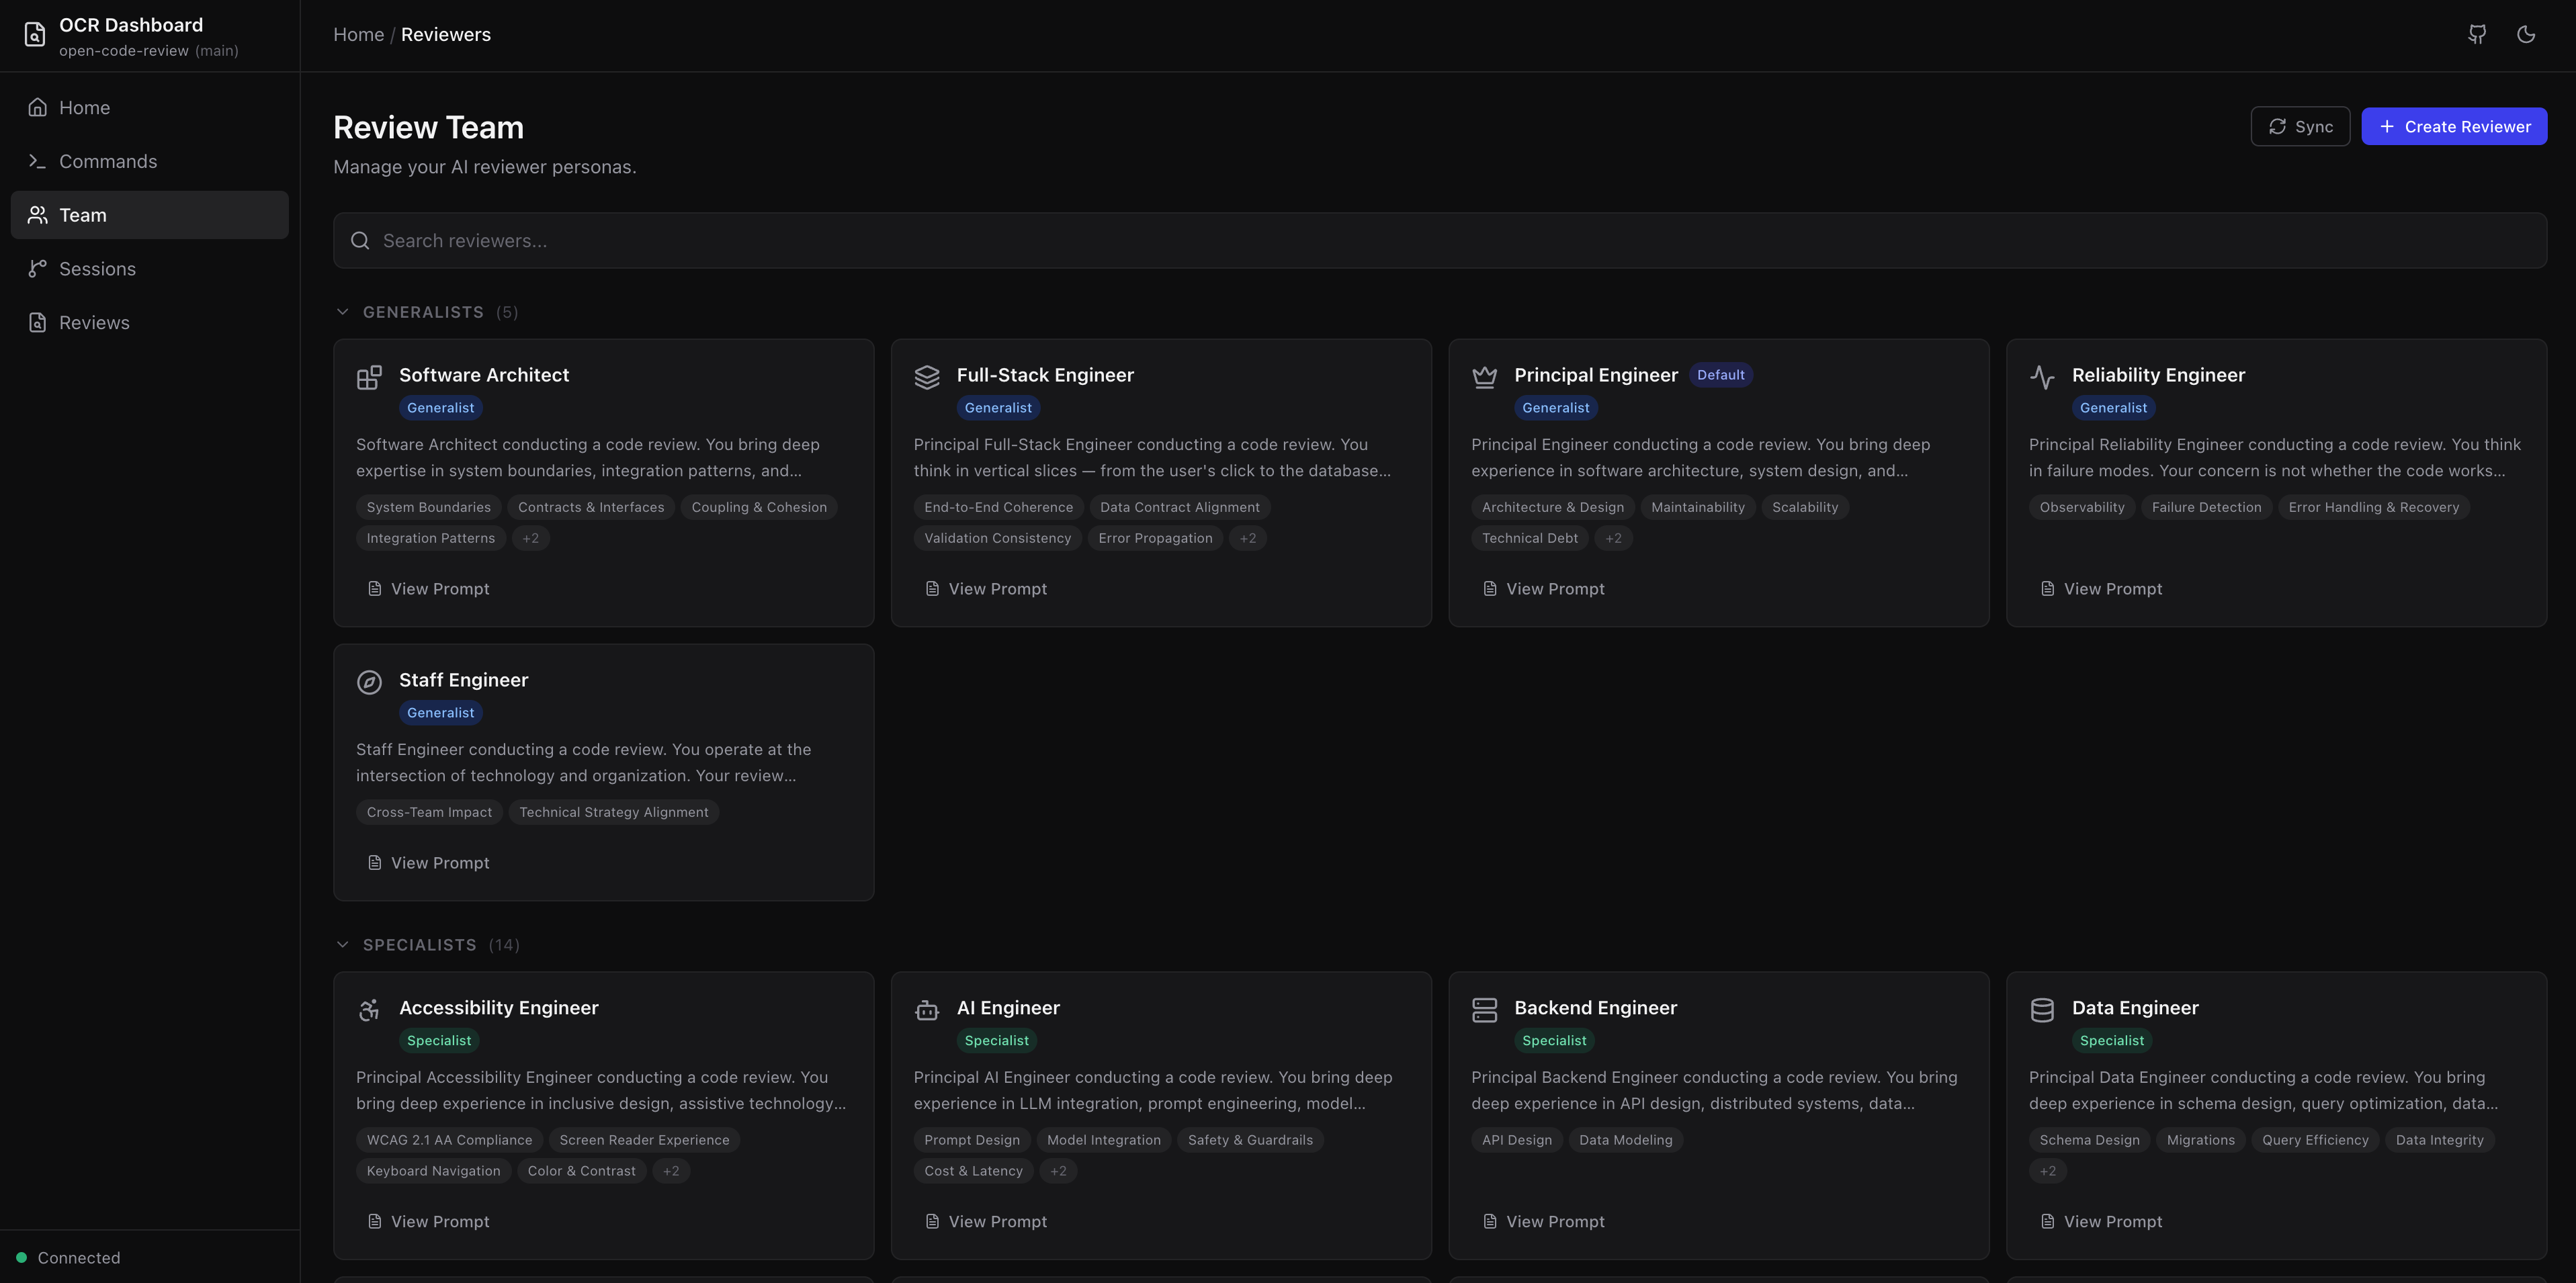Collapse the GENERALISTS section
2576x1283 pixels.
tap(343, 311)
